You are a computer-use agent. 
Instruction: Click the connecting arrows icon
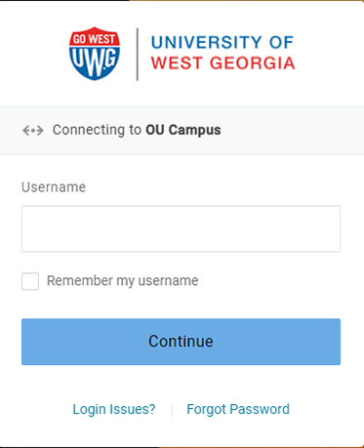33,131
